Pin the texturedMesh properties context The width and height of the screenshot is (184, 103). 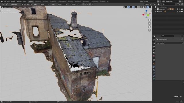(x=182, y=39)
